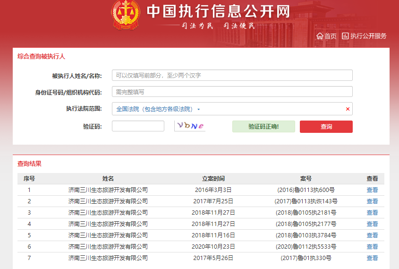Click into the 验证码 text box
399x269 pixels.
click(x=138, y=126)
